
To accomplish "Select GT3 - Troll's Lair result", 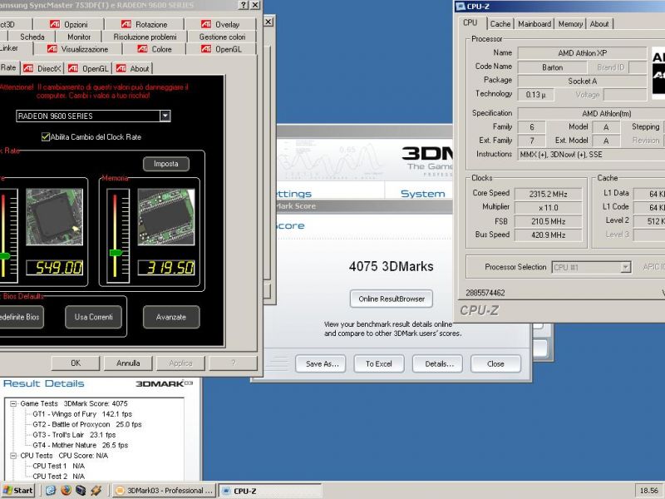I will click(x=74, y=434).
